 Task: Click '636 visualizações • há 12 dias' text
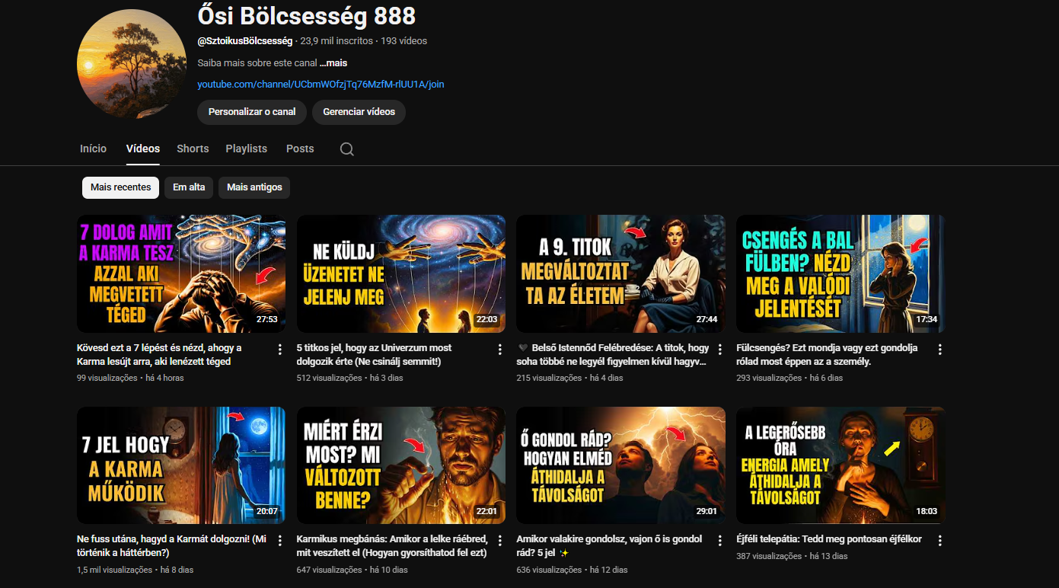(572, 570)
